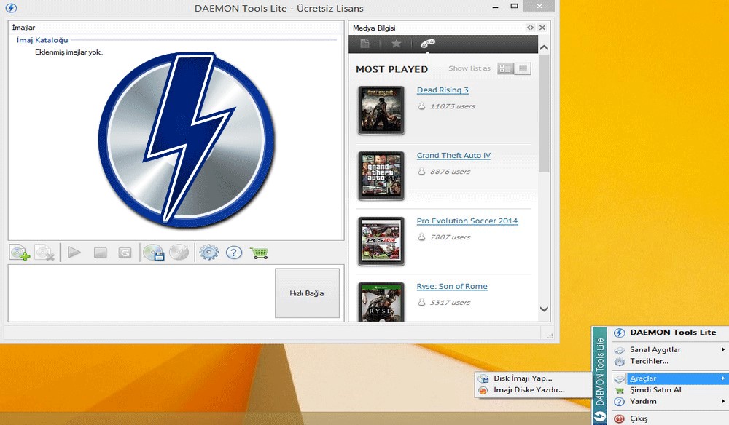Screen dimensions: 729x425
Task: Click the Sanal Aygıtlar submenu arrow
Action: coord(723,349)
